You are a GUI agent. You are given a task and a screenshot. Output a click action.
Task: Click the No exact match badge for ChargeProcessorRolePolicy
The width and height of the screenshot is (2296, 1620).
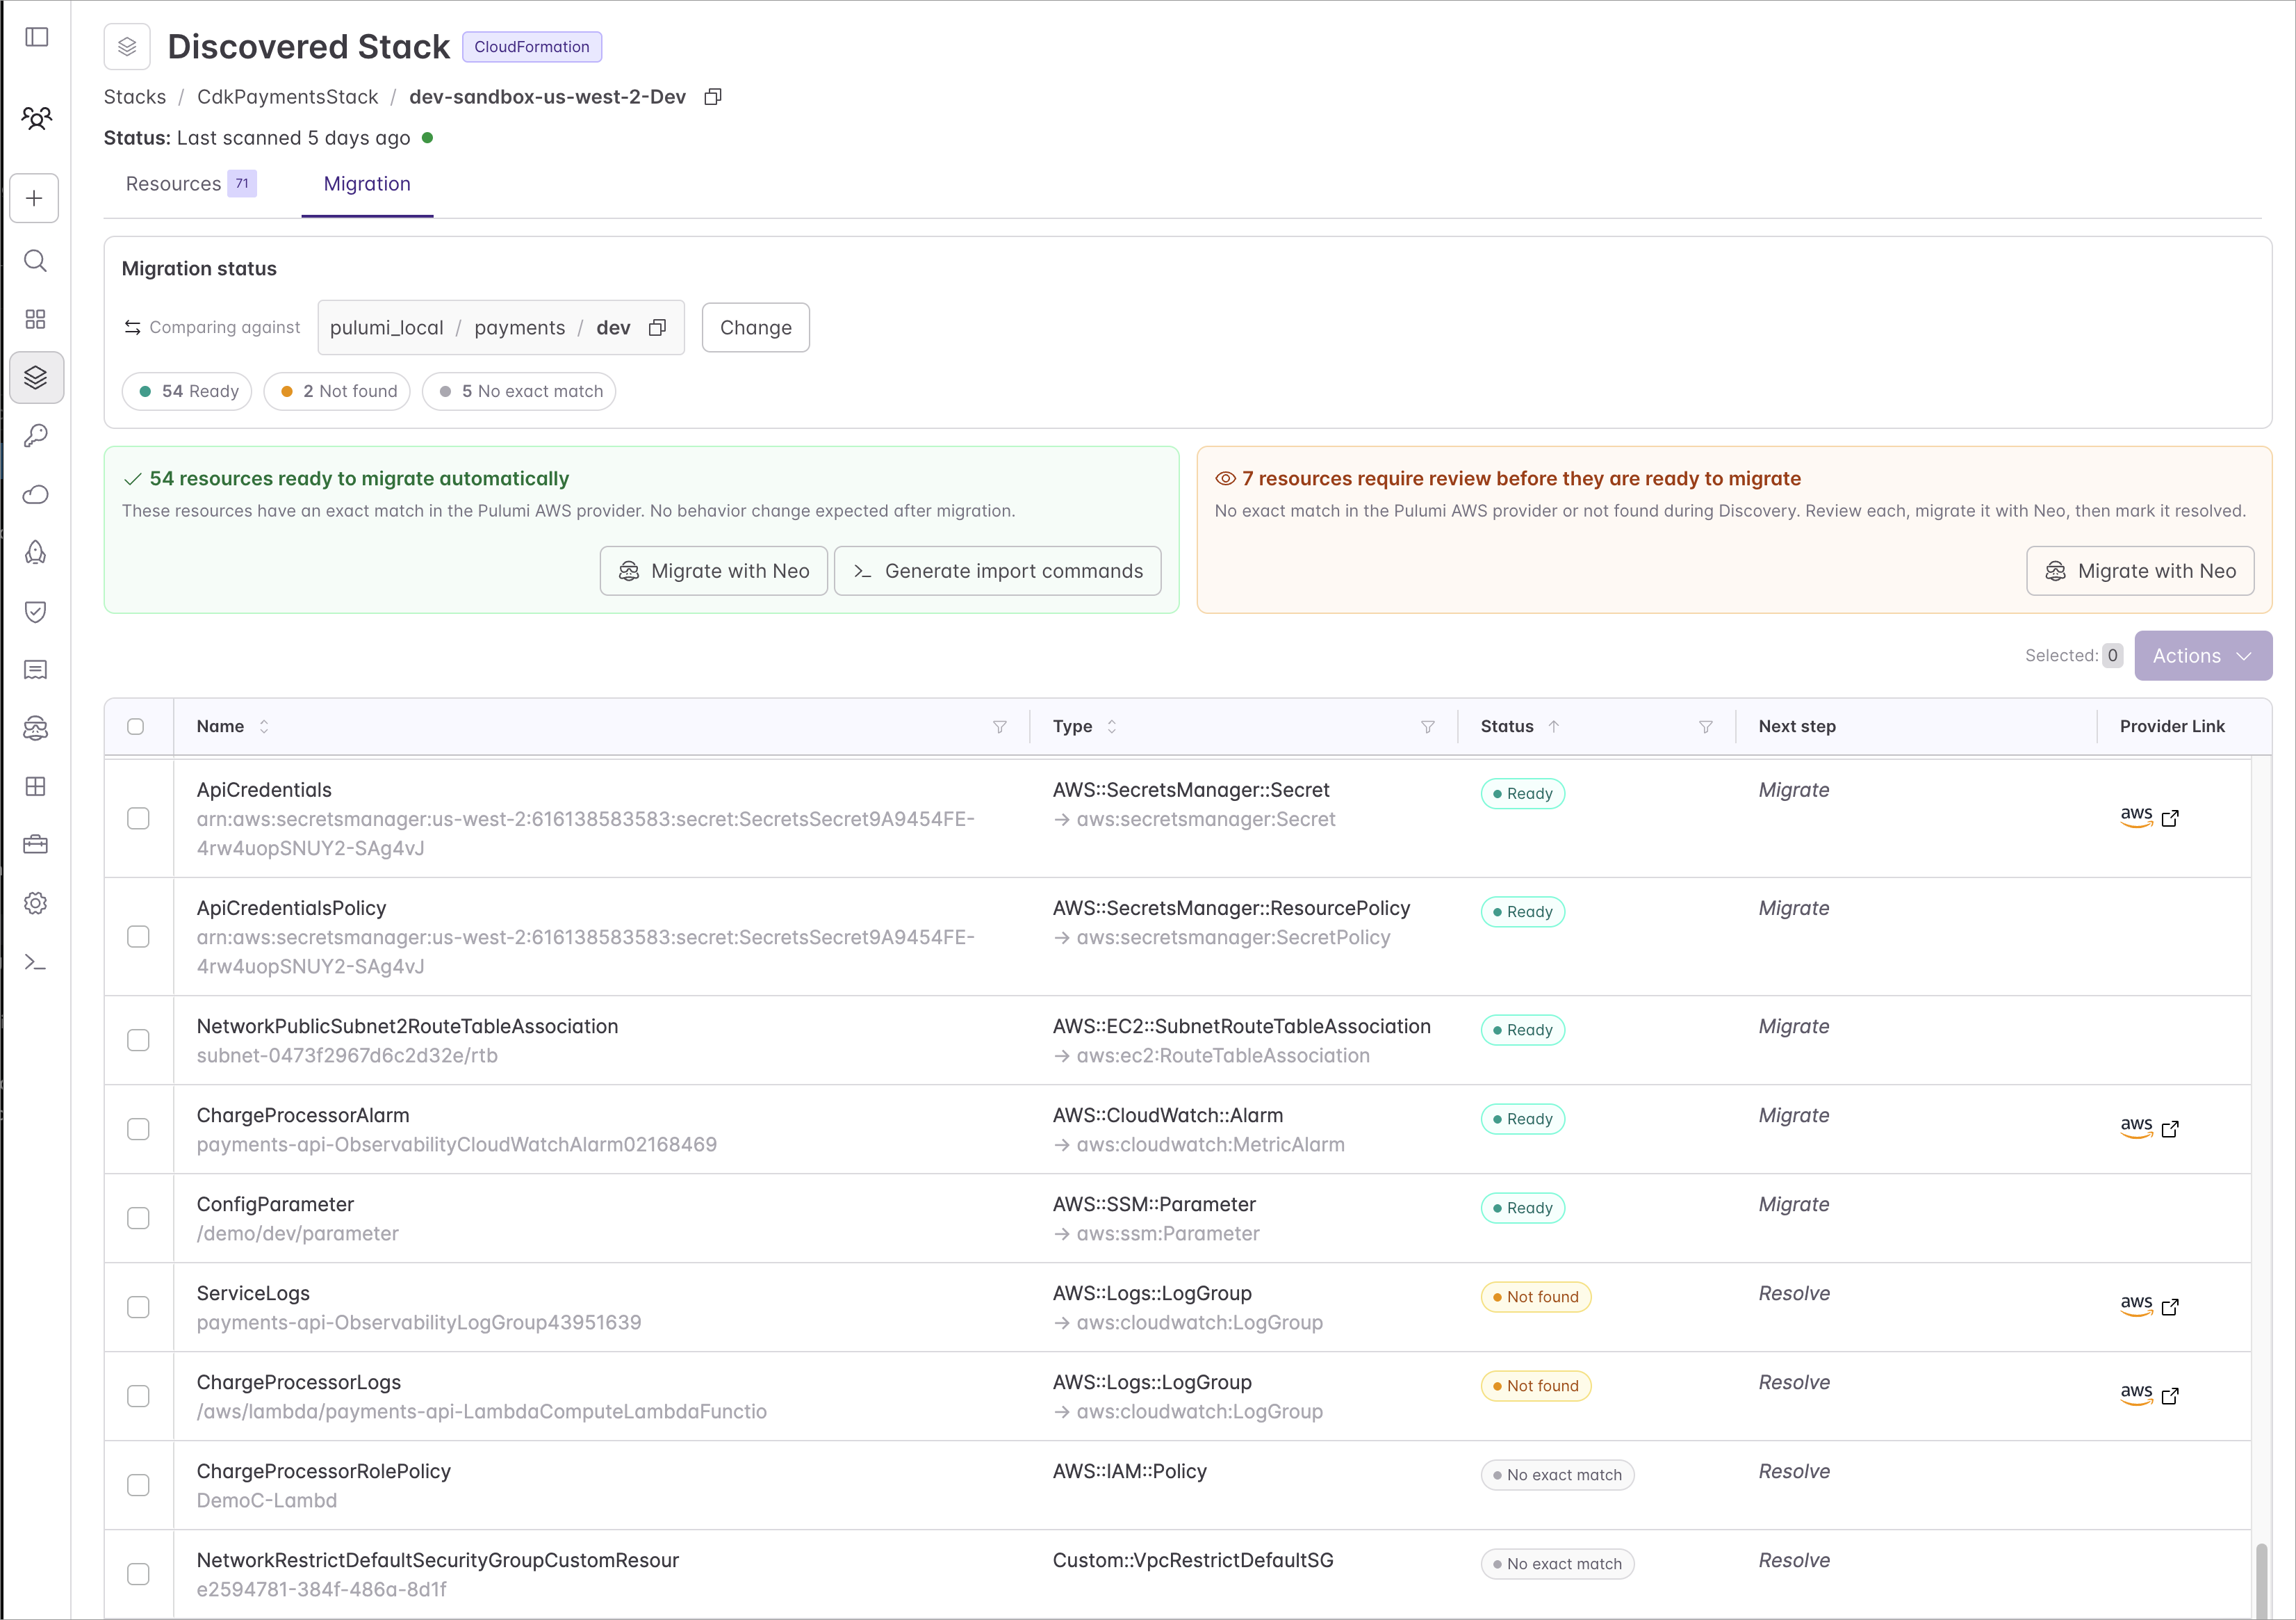pos(1557,1475)
